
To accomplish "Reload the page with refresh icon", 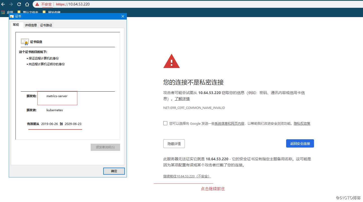I will 19,4.
